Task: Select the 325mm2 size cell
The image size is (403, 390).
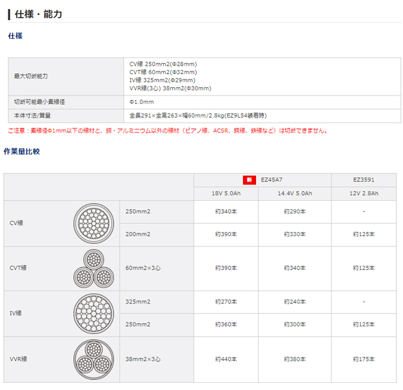Action: pos(140,302)
